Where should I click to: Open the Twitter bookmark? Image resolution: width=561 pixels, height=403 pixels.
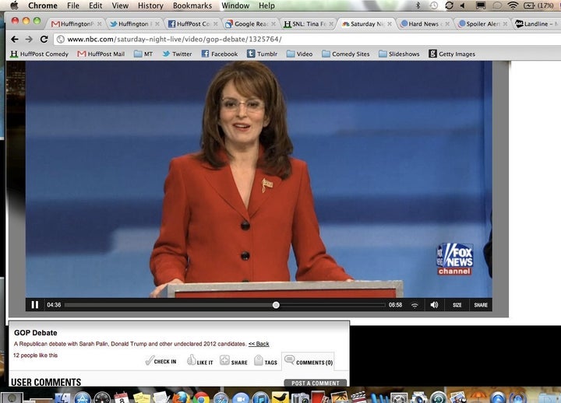click(177, 54)
